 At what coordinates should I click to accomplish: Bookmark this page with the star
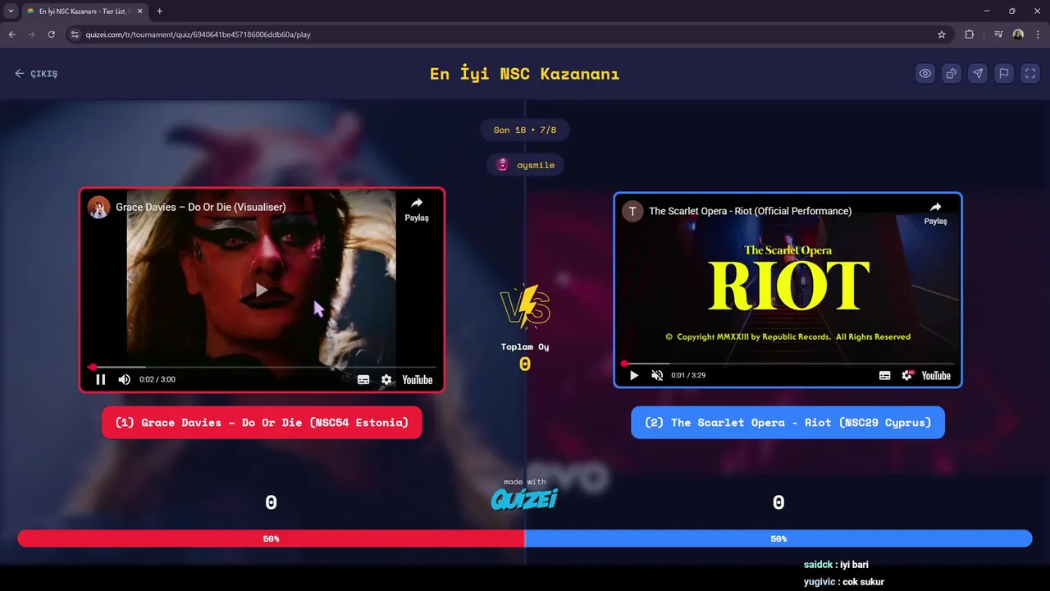point(942,34)
